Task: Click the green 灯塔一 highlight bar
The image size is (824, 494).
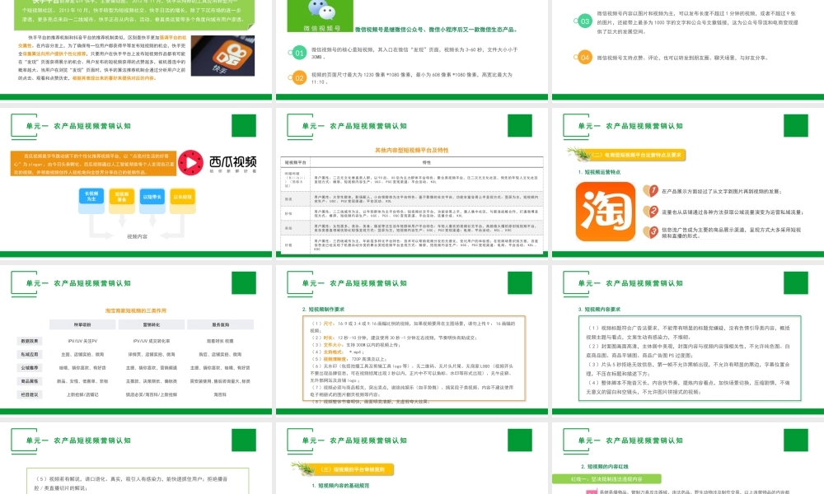Action: point(606,479)
